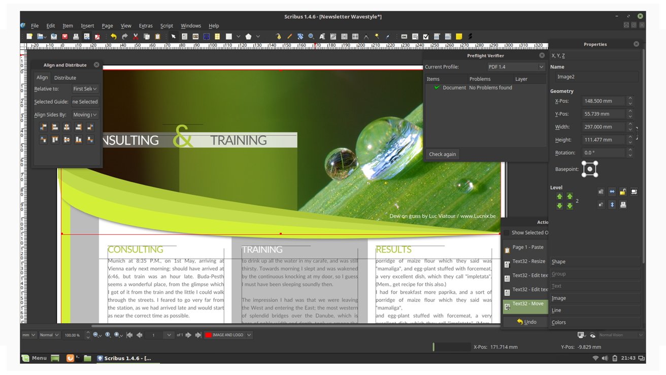The height and width of the screenshot is (375, 666).
Task: Switch to the Distribute tab
Action: pyautogui.click(x=65, y=78)
